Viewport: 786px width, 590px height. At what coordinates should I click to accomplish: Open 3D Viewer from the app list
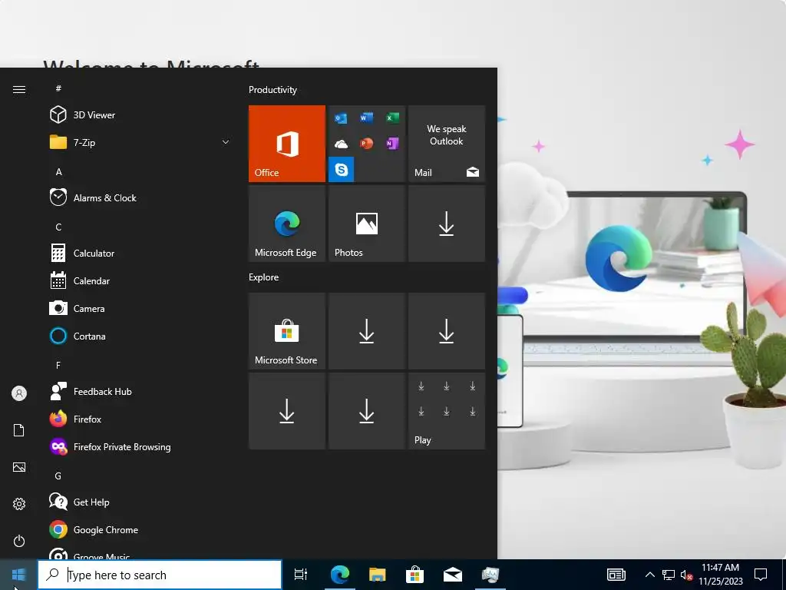click(140, 115)
